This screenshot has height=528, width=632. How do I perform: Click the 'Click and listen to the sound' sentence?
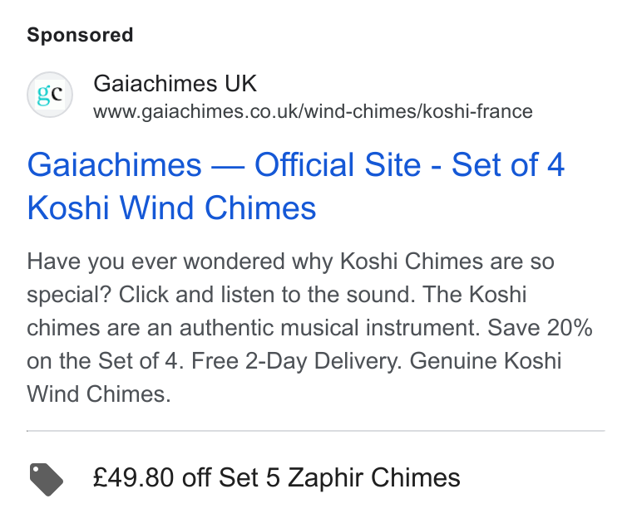coord(267,295)
